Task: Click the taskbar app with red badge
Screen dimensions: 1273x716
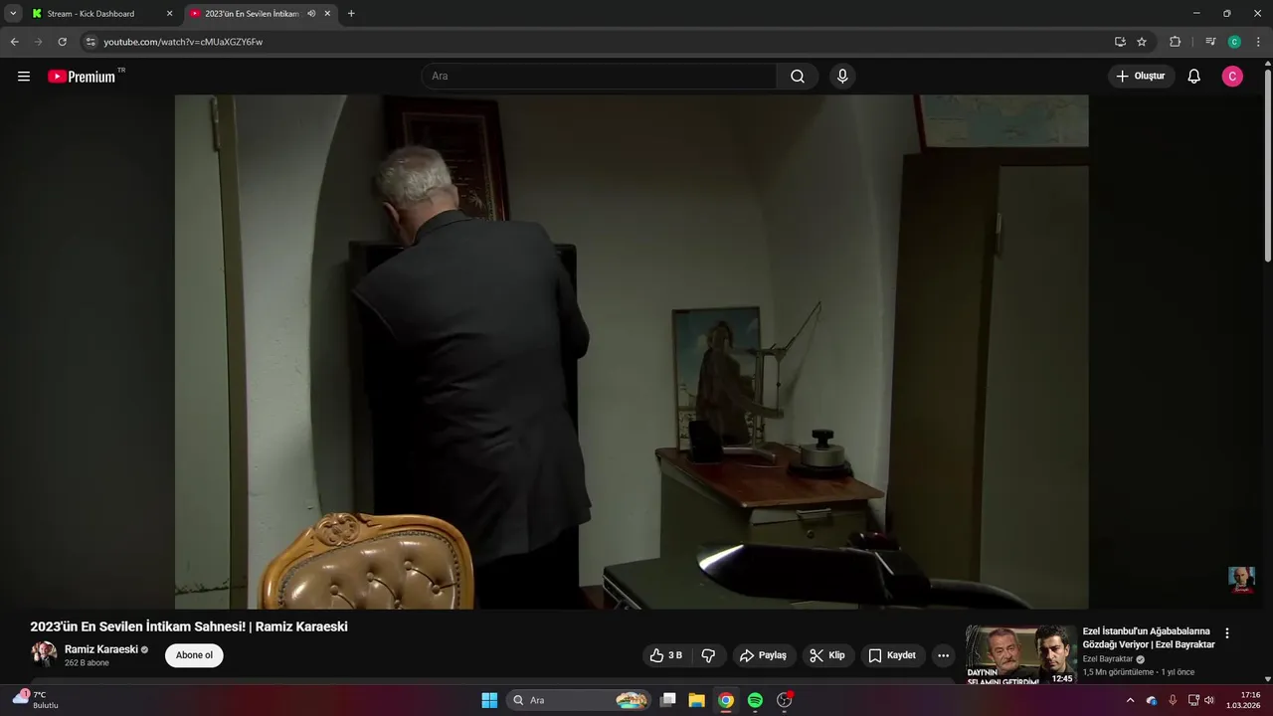Action: [785, 700]
